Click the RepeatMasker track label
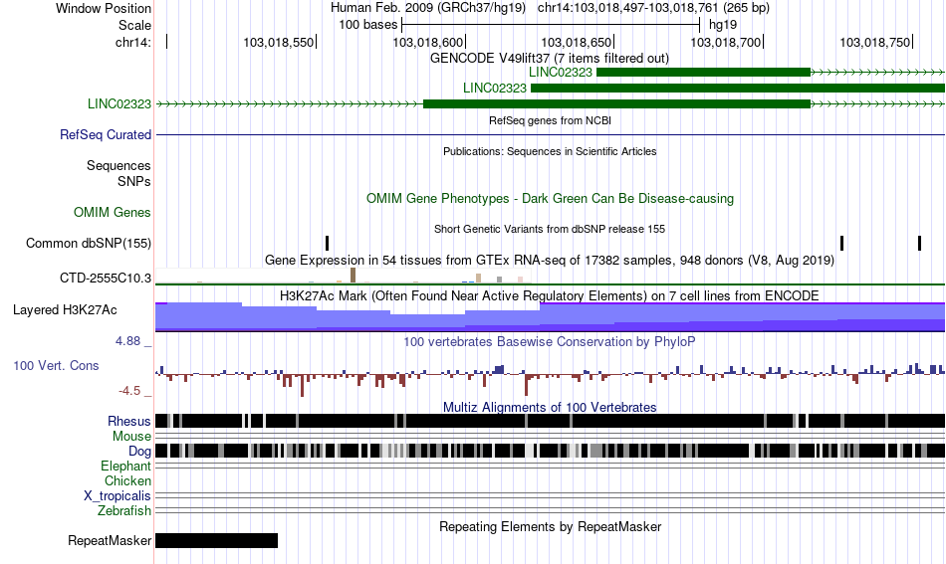Screen dimensions: 946x564 click(x=110, y=540)
